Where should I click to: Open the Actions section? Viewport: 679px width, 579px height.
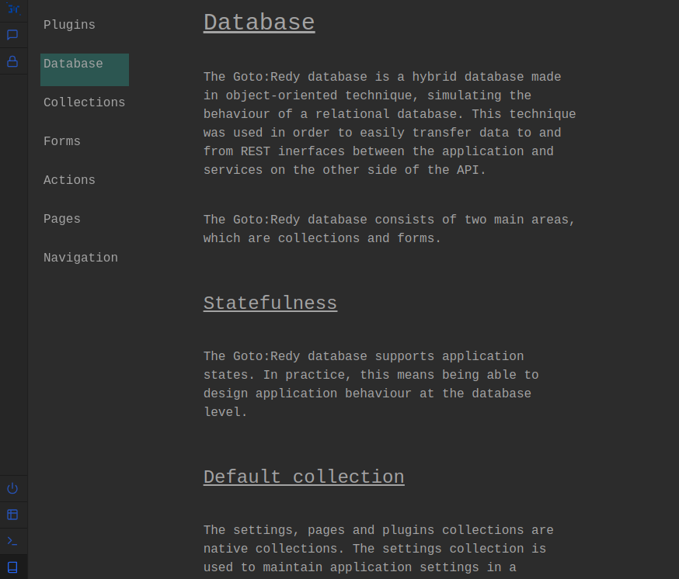click(x=69, y=180)
